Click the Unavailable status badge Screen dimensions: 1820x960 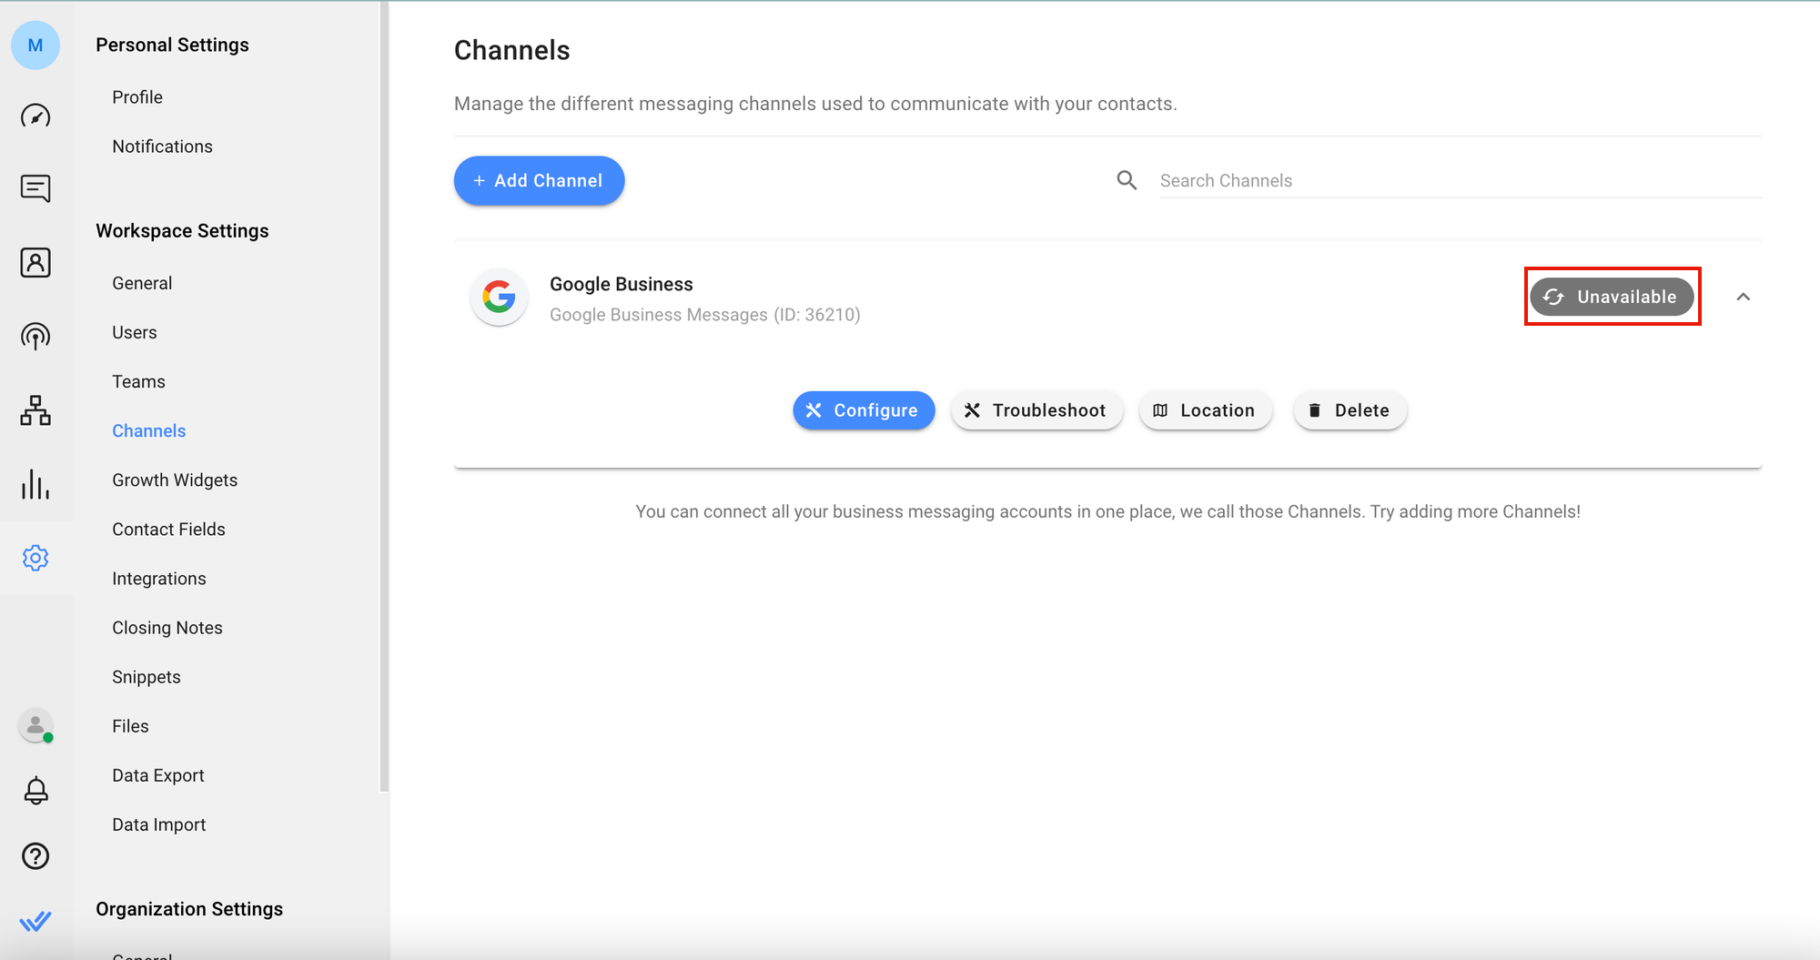(x=1611, y=297)
